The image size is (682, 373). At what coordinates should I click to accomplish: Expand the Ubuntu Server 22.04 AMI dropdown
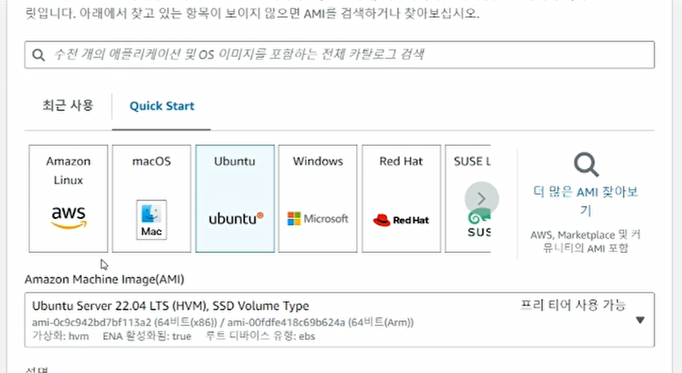click(339, 320)
